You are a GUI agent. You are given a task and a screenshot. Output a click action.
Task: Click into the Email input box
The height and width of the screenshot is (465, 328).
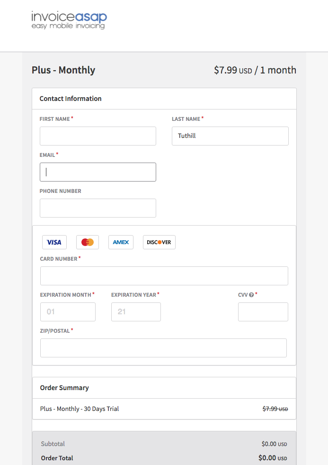(98, 172)
